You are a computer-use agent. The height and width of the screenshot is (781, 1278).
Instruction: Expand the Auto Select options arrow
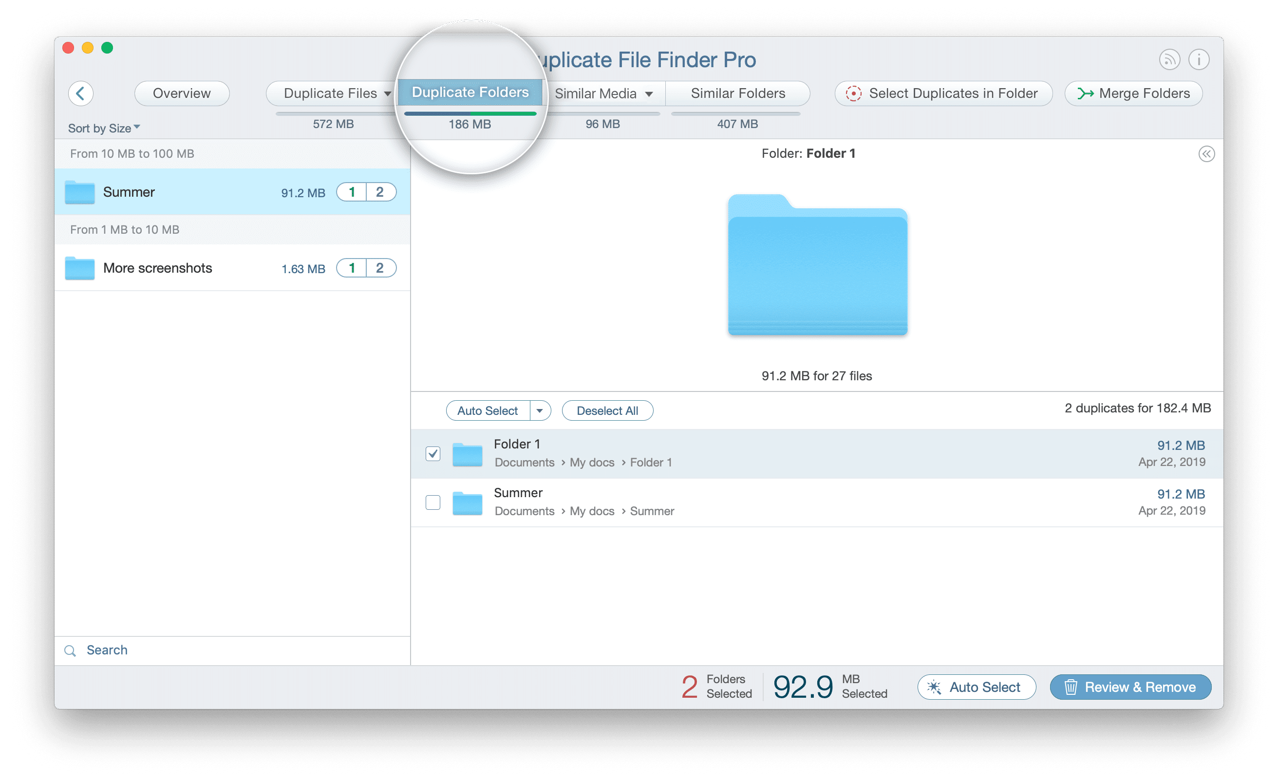pos(541,410)
